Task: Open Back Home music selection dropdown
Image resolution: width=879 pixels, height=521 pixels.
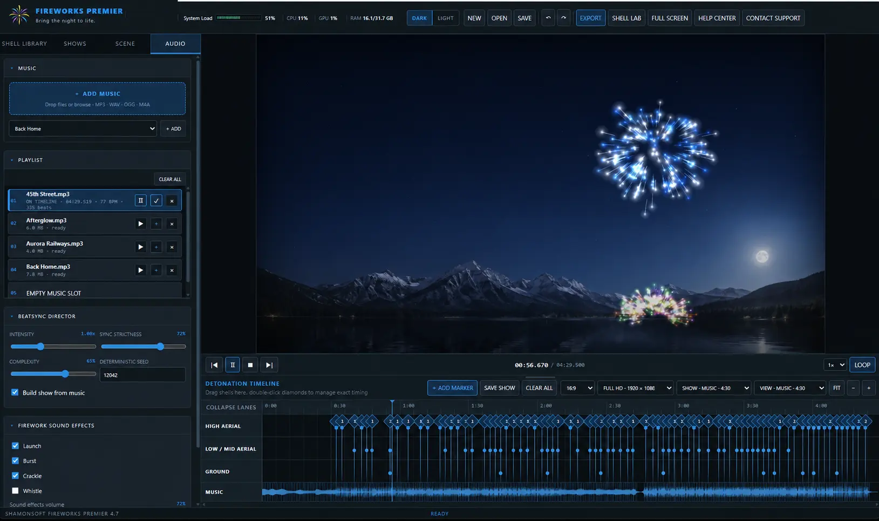Action: tap(83, 128)
